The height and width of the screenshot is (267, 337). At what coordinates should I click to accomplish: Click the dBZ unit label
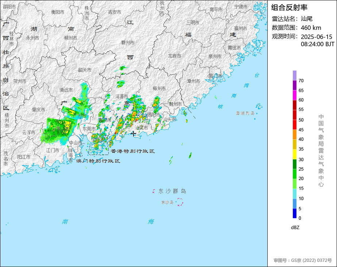[295, 228]
